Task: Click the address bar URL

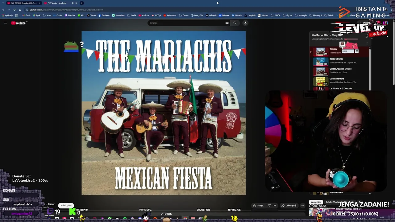Action: click(x=66, y=10)
